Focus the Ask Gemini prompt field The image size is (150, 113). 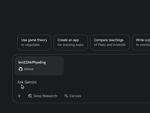point(27,82)
